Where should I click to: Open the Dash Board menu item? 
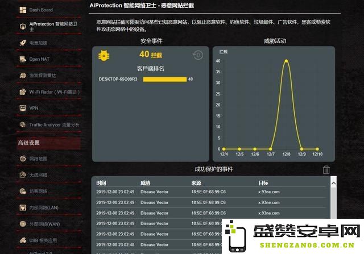coord(41,10)
